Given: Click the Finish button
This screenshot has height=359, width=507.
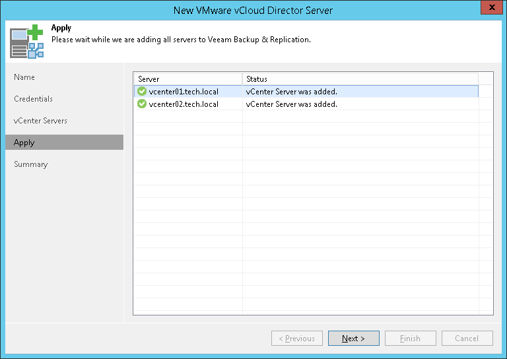Looking at the screenshot, I should 411,339.
